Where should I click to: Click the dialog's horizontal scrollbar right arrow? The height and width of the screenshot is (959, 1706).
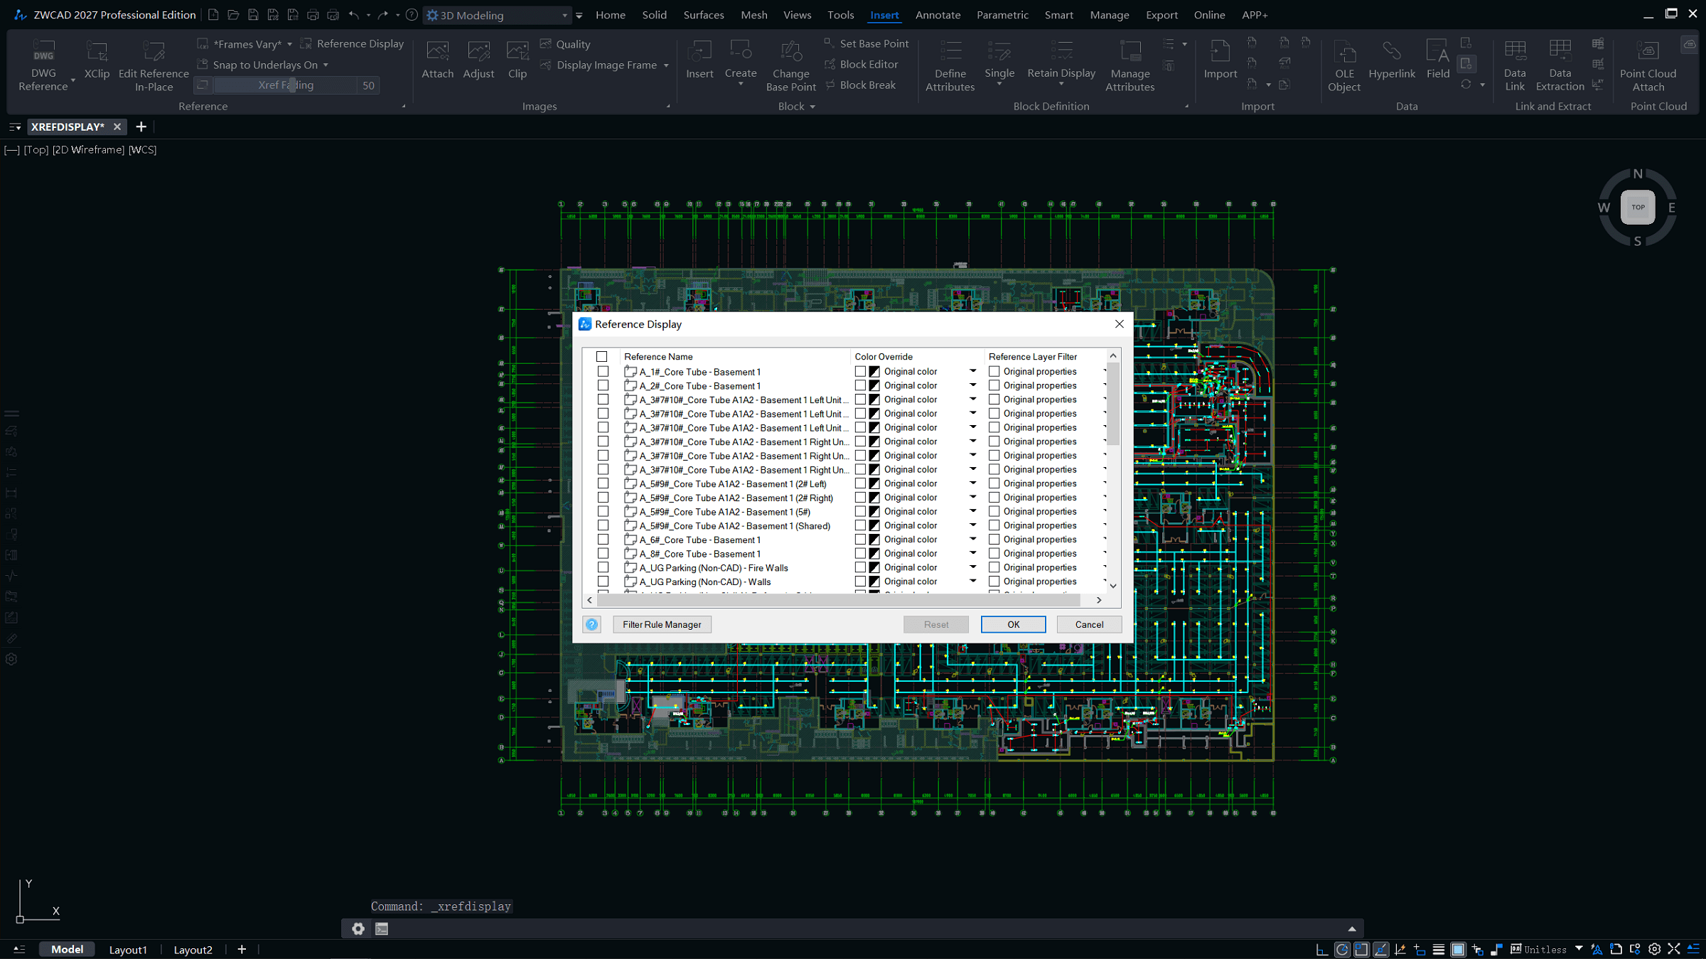pyautogui.click(x=1099, y=600)
